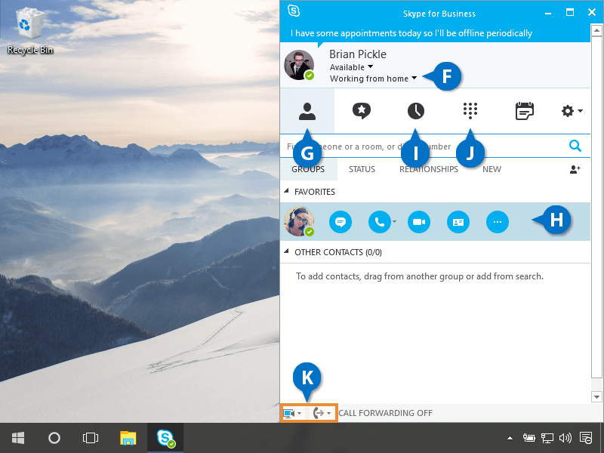Expand the Working from home location dropdown
604x453 pixels.
[x=414, y=79]
